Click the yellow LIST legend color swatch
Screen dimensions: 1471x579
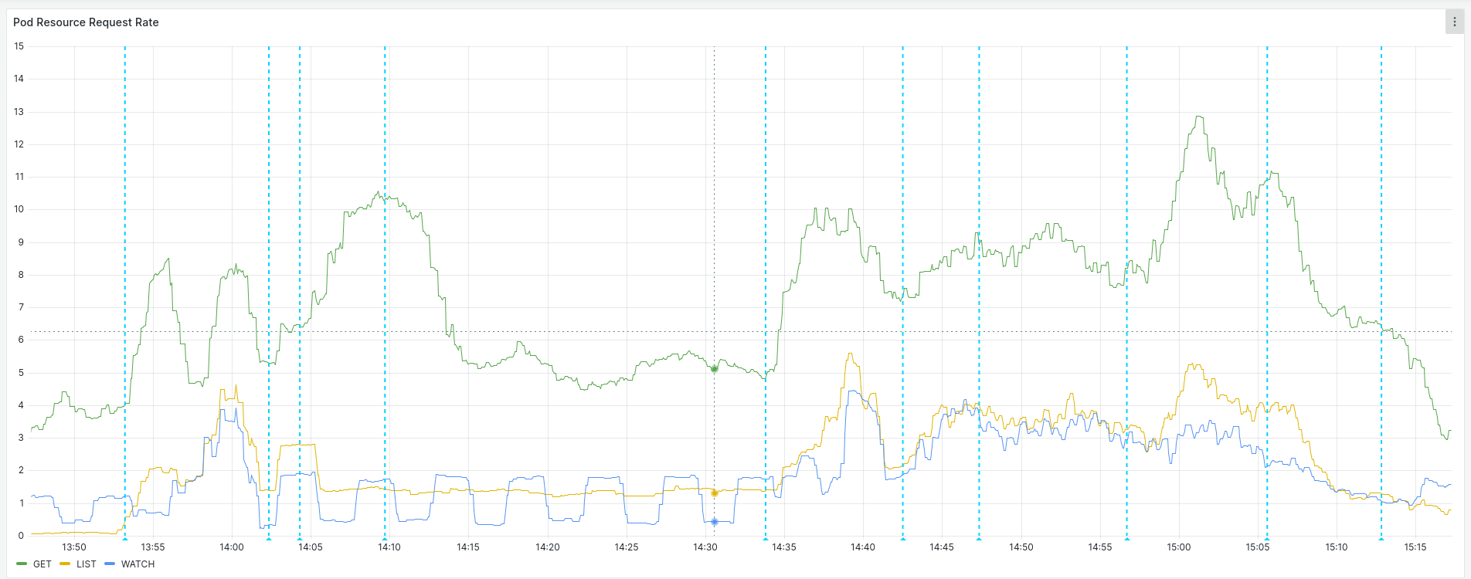point(65,564)
